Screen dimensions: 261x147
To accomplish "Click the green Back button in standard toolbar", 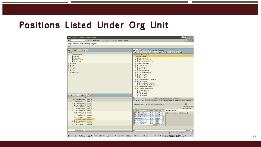I will tap(94, 41).
